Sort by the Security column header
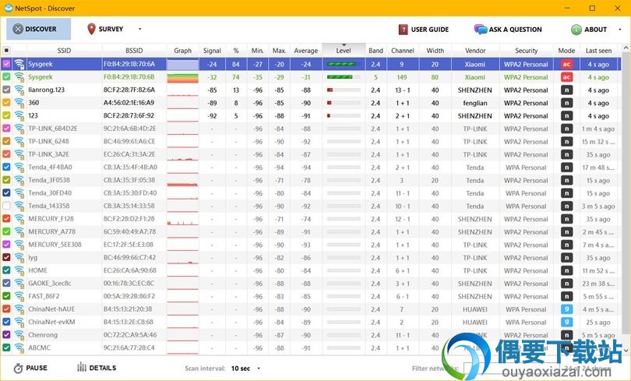This screenshot has width=631, height=381. (x=526, y=51)
